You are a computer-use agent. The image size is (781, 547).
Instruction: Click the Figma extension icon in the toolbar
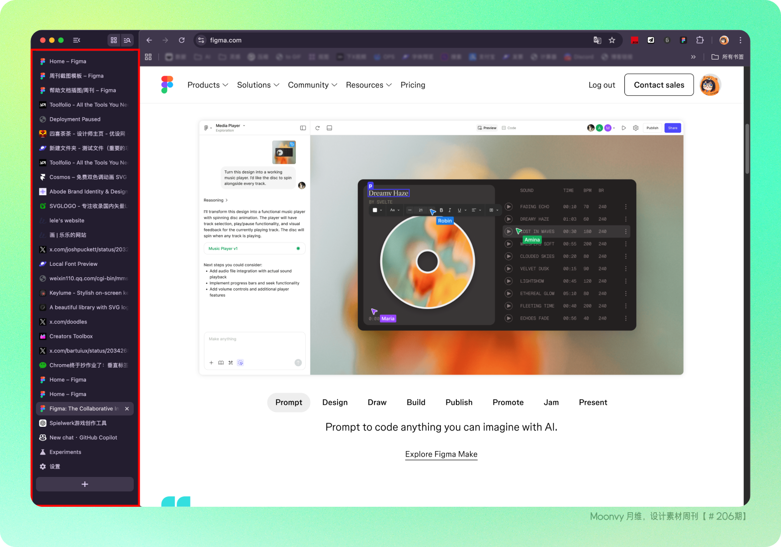(684, 40)
